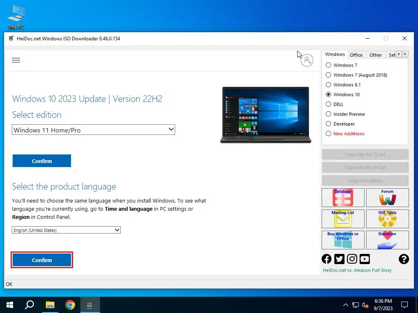The height and width of the screenshot is (313, 418).
Task: Select the Developer radio button
Action: pyautogui.click(x=329, y=124)
